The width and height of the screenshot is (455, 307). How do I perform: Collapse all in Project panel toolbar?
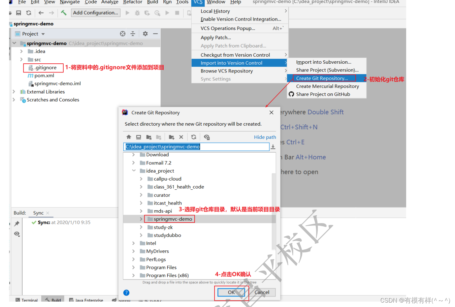point(133,34)
